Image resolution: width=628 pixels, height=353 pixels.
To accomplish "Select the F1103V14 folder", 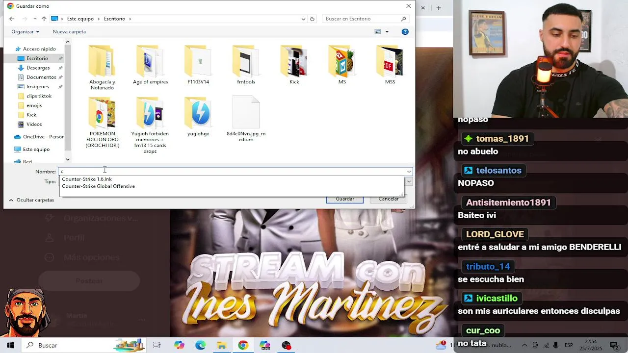I will click(198, 65).
